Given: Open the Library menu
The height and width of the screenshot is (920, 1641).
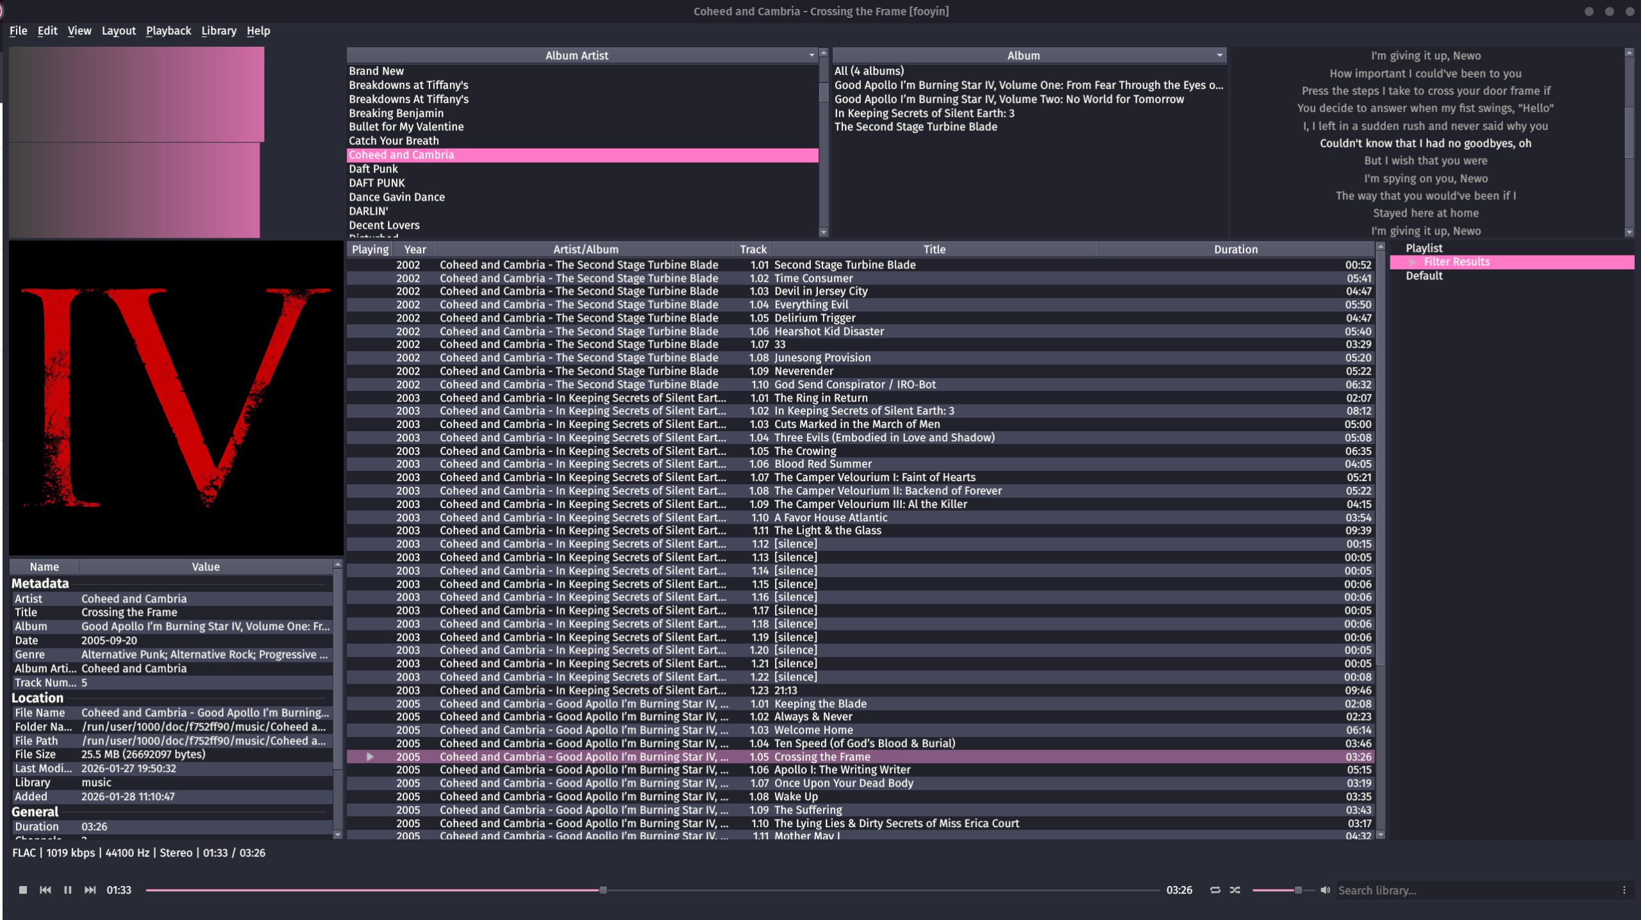Looking at the screenshot, I should click(219, 31).
